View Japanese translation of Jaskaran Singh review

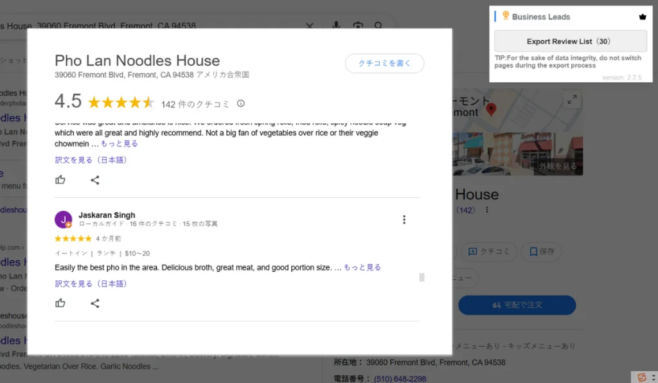click(x=91, y=283)
